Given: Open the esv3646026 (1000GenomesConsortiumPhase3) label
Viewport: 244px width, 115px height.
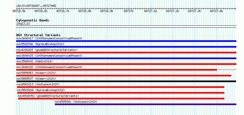Looking at the screenshot, I should 49,67.
